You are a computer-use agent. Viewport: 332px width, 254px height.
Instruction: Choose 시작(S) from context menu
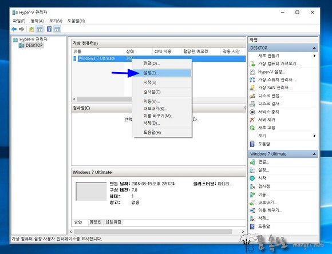162,82
